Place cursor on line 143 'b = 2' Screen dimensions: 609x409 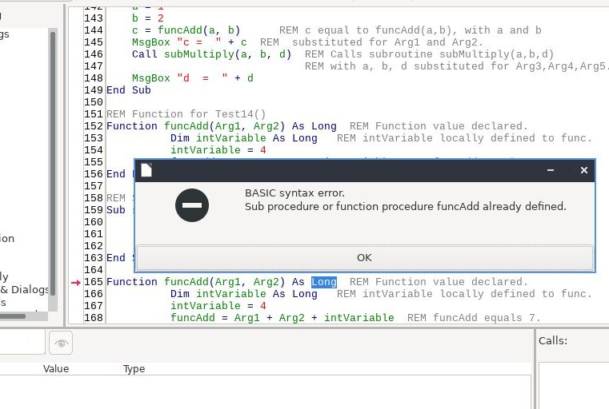click(x=147, y=18)
